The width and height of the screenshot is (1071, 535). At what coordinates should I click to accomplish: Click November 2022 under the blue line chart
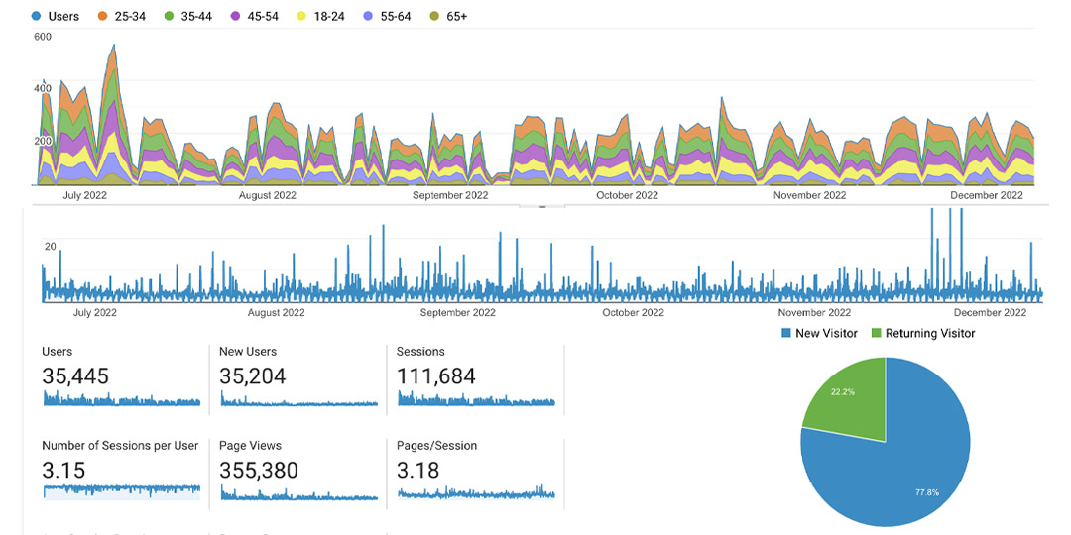814,312
